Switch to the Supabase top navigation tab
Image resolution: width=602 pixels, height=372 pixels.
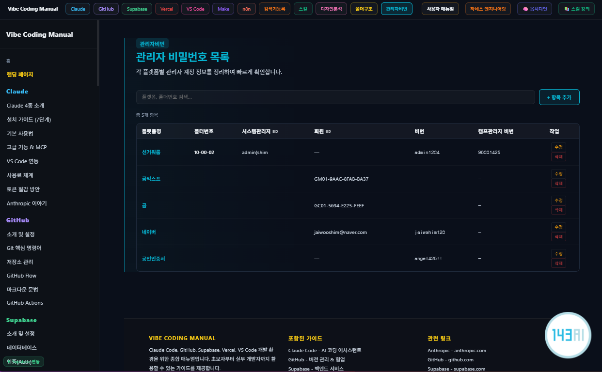click(137, 9)
